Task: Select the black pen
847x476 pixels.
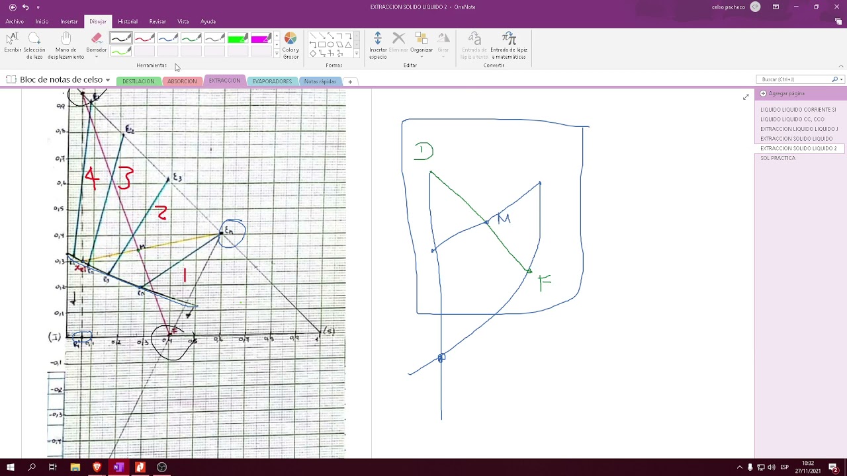Action: [121, 38]
